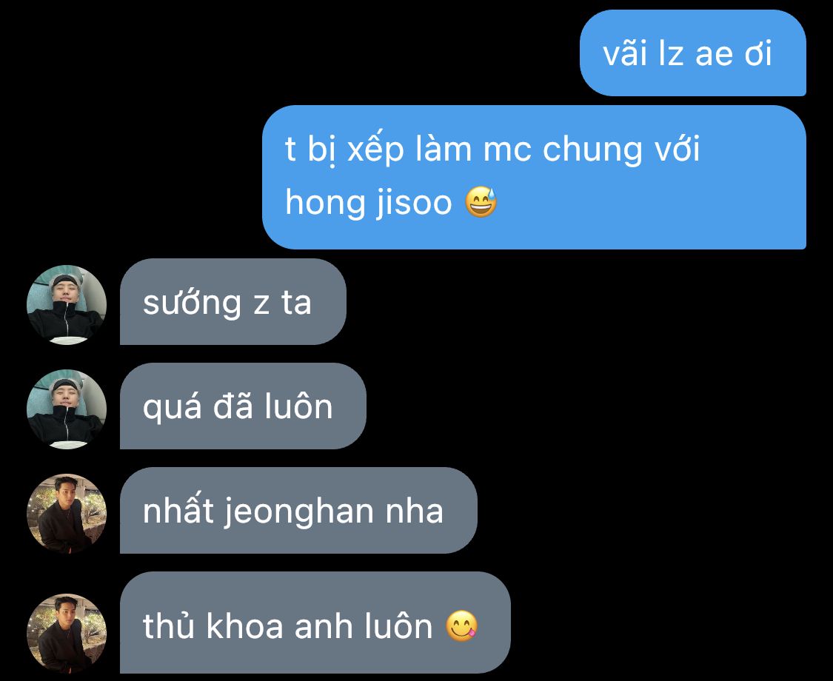833x681 pixels.
Task: Select the blue "t bị xếp làm mc" bubble
Action: click(x=534, y=177)
